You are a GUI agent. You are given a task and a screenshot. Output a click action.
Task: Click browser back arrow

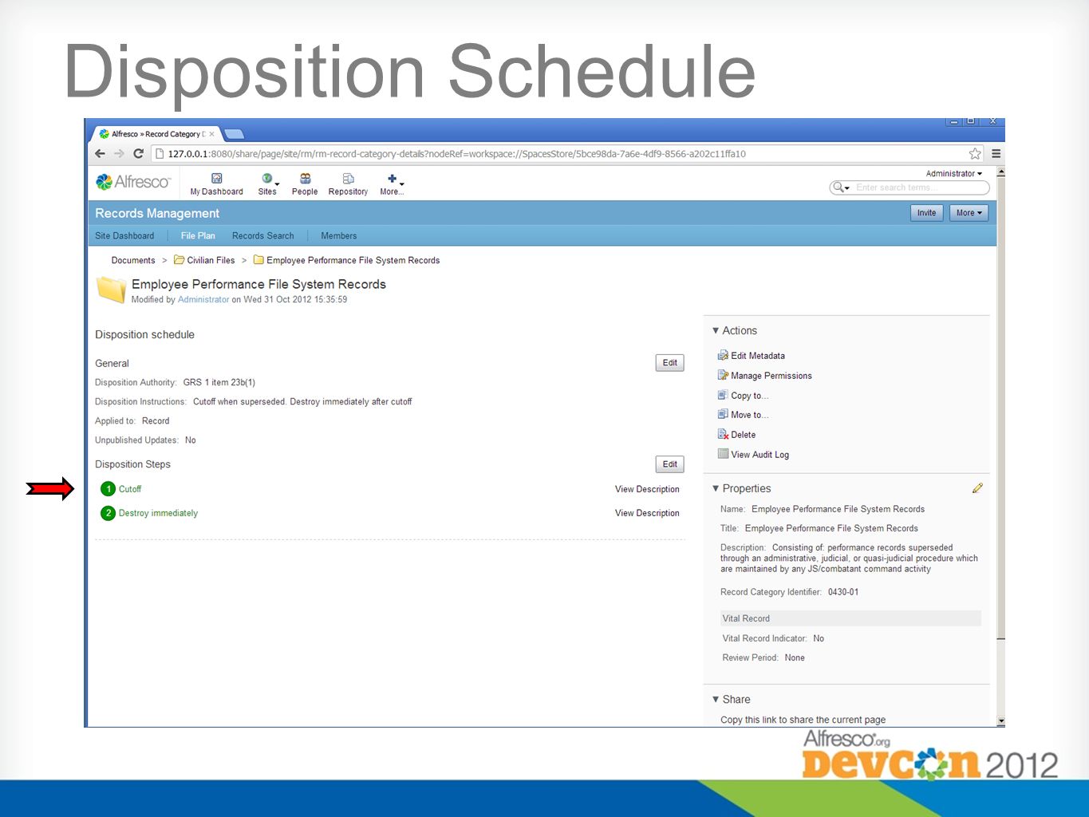[x=100, y=154]
